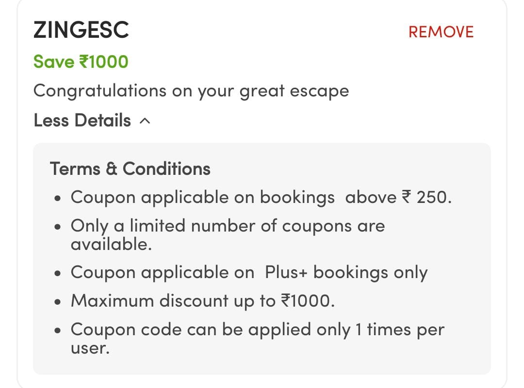Remove the applied ZINGESC coupon
This screenshot has width=524, height=388.
click(x=441, y=32)
